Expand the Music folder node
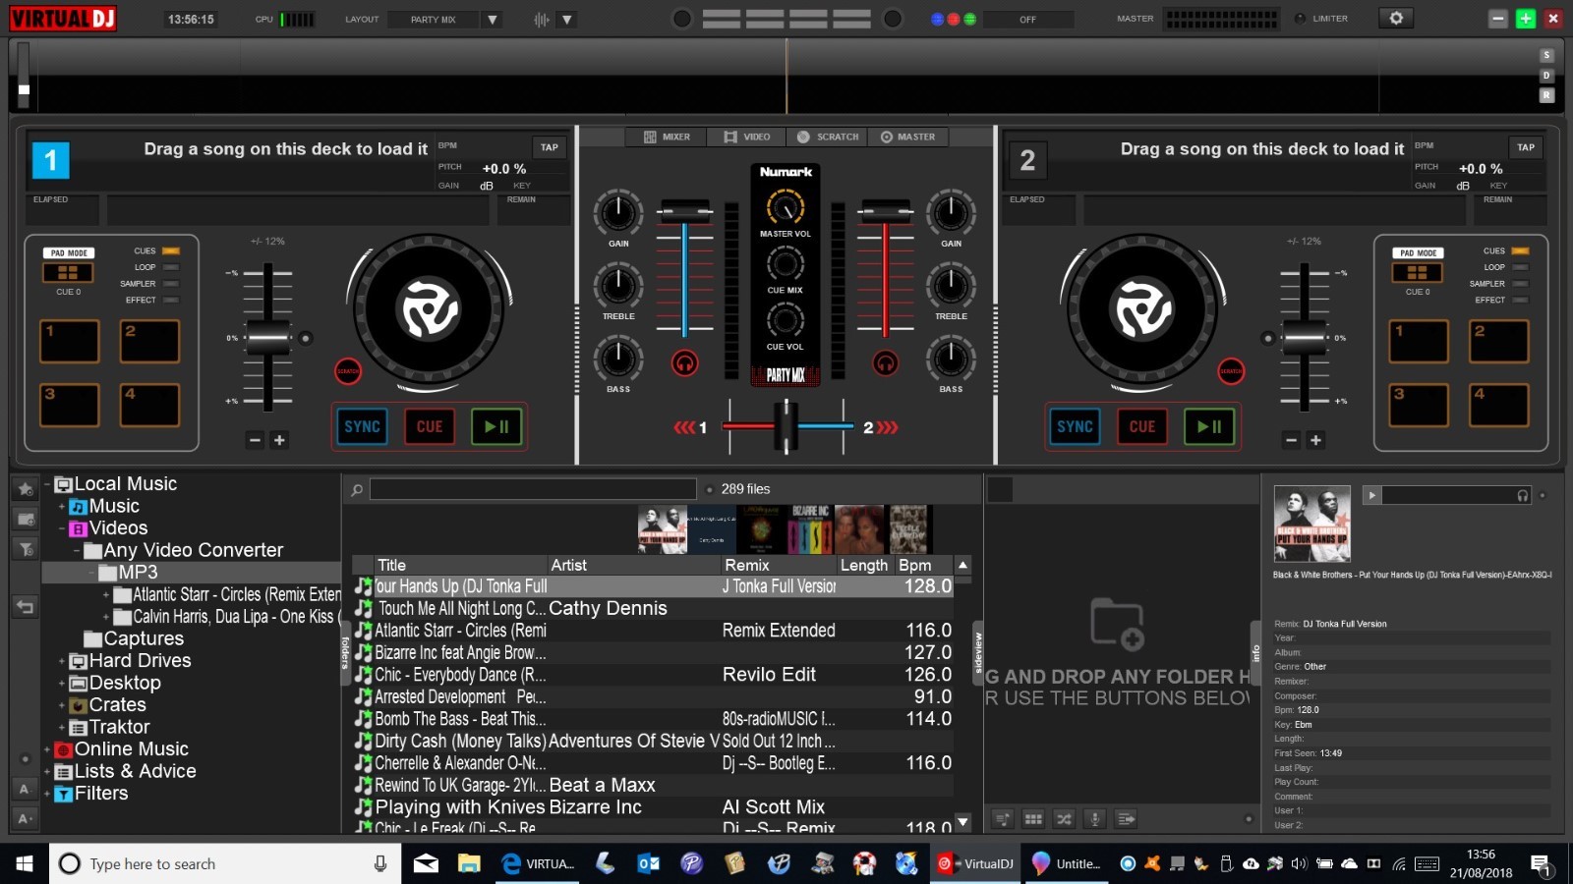Viewport: 1573px width, 884px height. [x=61, y=507]
